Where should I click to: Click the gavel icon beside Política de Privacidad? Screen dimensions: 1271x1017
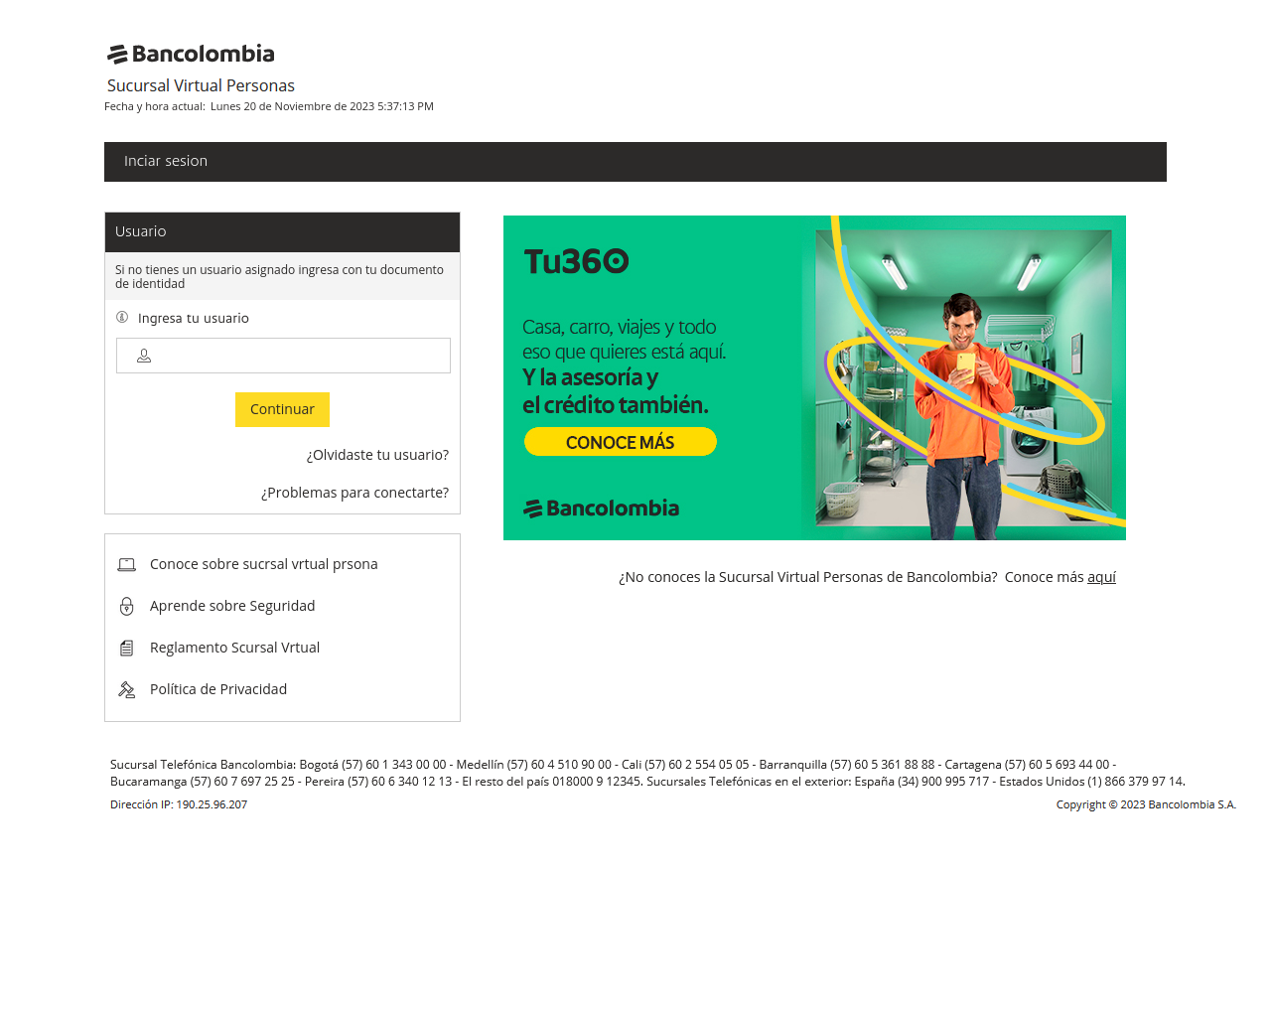[127, 689]
